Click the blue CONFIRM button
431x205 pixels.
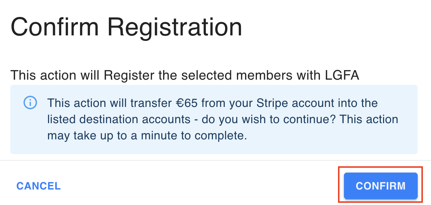pos(381,186)
